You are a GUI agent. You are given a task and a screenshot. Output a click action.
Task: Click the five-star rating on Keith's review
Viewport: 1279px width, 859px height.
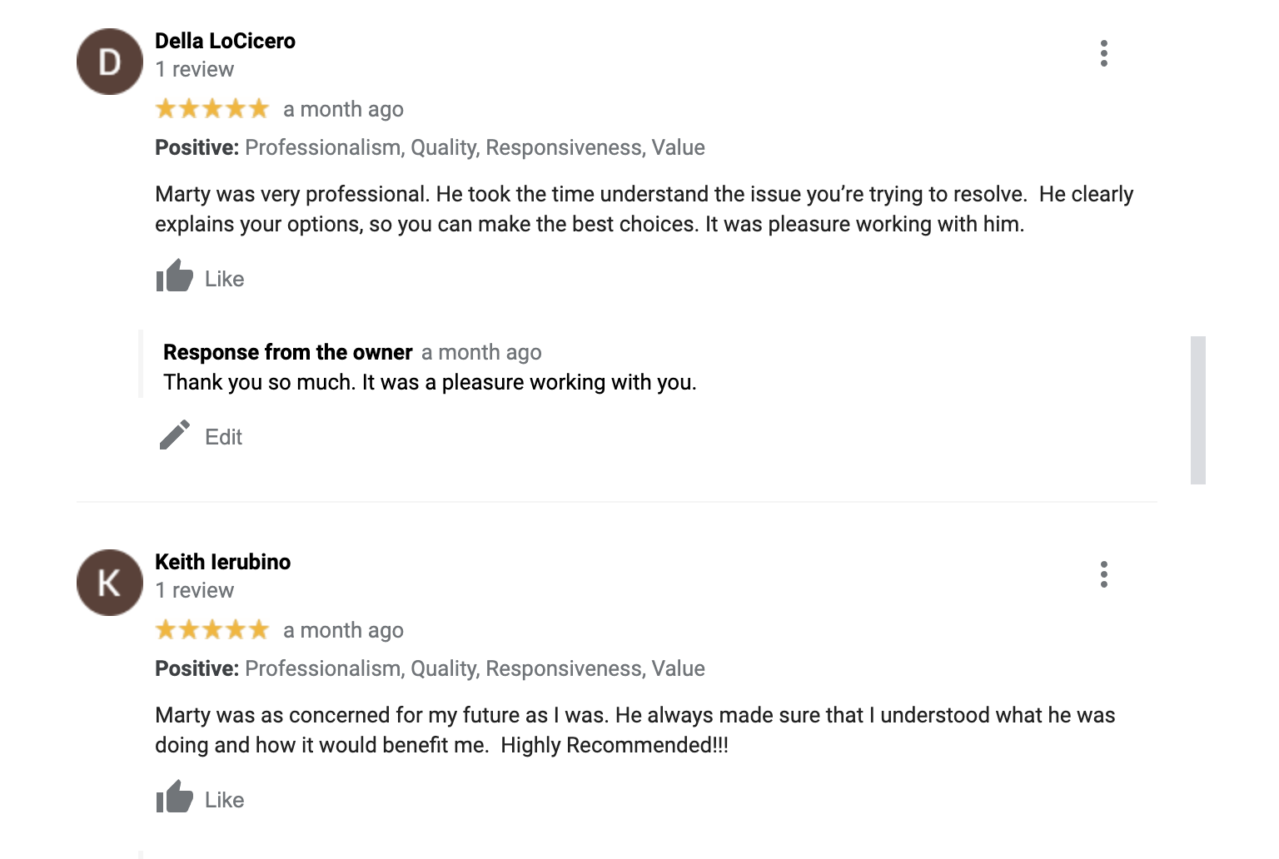tap(212, 630)
